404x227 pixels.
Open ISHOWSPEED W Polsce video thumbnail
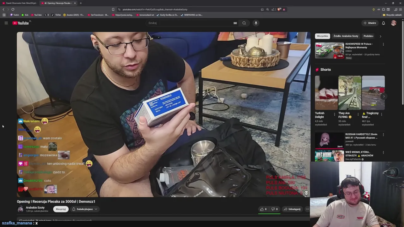(329, 50)
